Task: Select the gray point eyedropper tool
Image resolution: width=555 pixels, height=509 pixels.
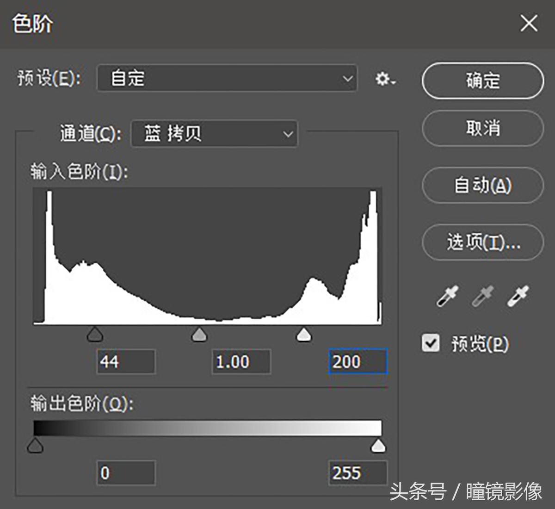Action: 482,296
